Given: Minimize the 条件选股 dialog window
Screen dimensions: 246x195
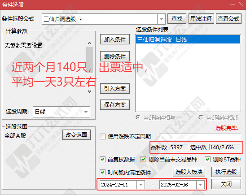Looking at the screenshot, I should click(233, 4).
